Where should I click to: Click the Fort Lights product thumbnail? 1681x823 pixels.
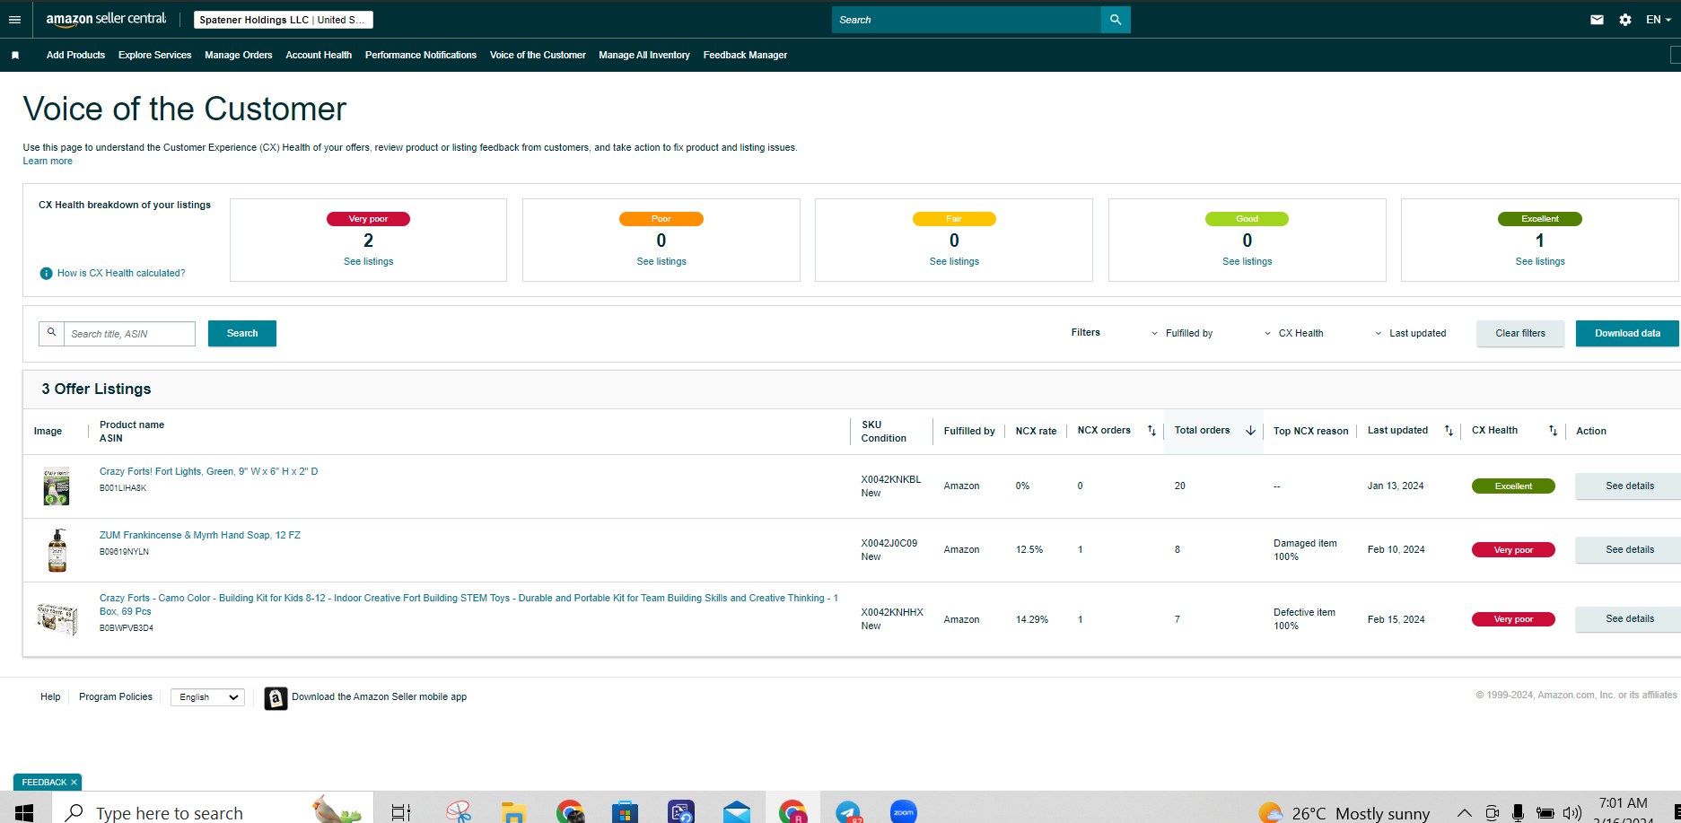pos(57,486)
